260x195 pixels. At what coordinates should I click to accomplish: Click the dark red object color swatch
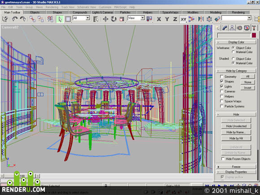(254, 35)
